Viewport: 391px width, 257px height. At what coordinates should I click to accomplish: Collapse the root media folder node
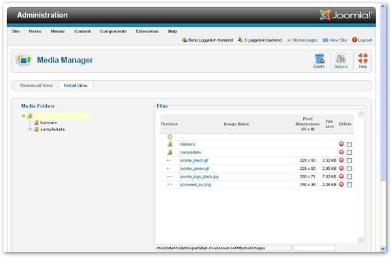point(23,116)
